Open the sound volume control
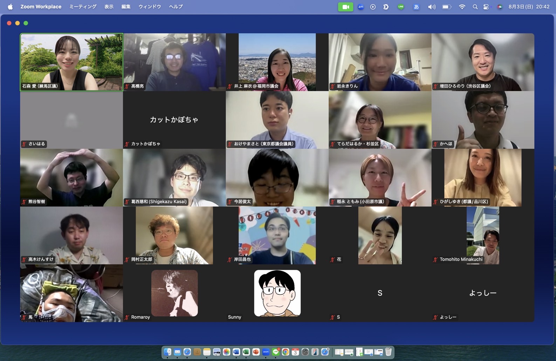Viewport: 556px width, 361px height. (x=431, y=7)
